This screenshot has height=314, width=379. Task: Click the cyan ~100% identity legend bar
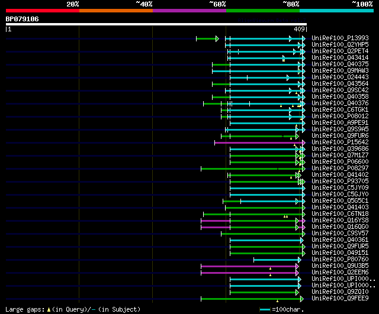(x=337, y=11)
